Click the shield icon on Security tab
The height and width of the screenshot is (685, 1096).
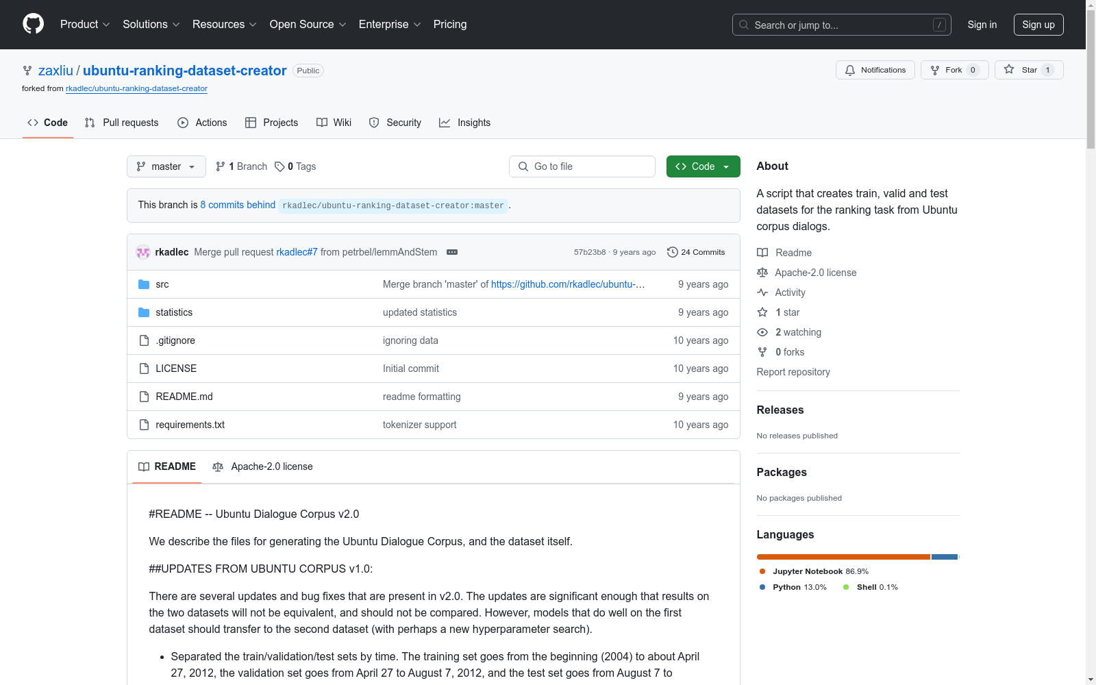coord(374,123)
